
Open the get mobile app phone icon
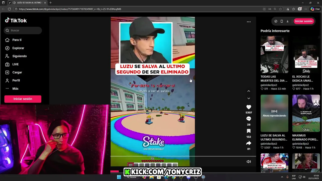[x=282, y=21]
